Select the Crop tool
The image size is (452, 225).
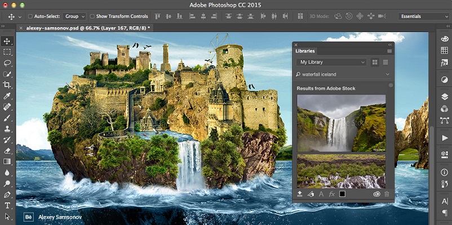click(x=7, y=84)
